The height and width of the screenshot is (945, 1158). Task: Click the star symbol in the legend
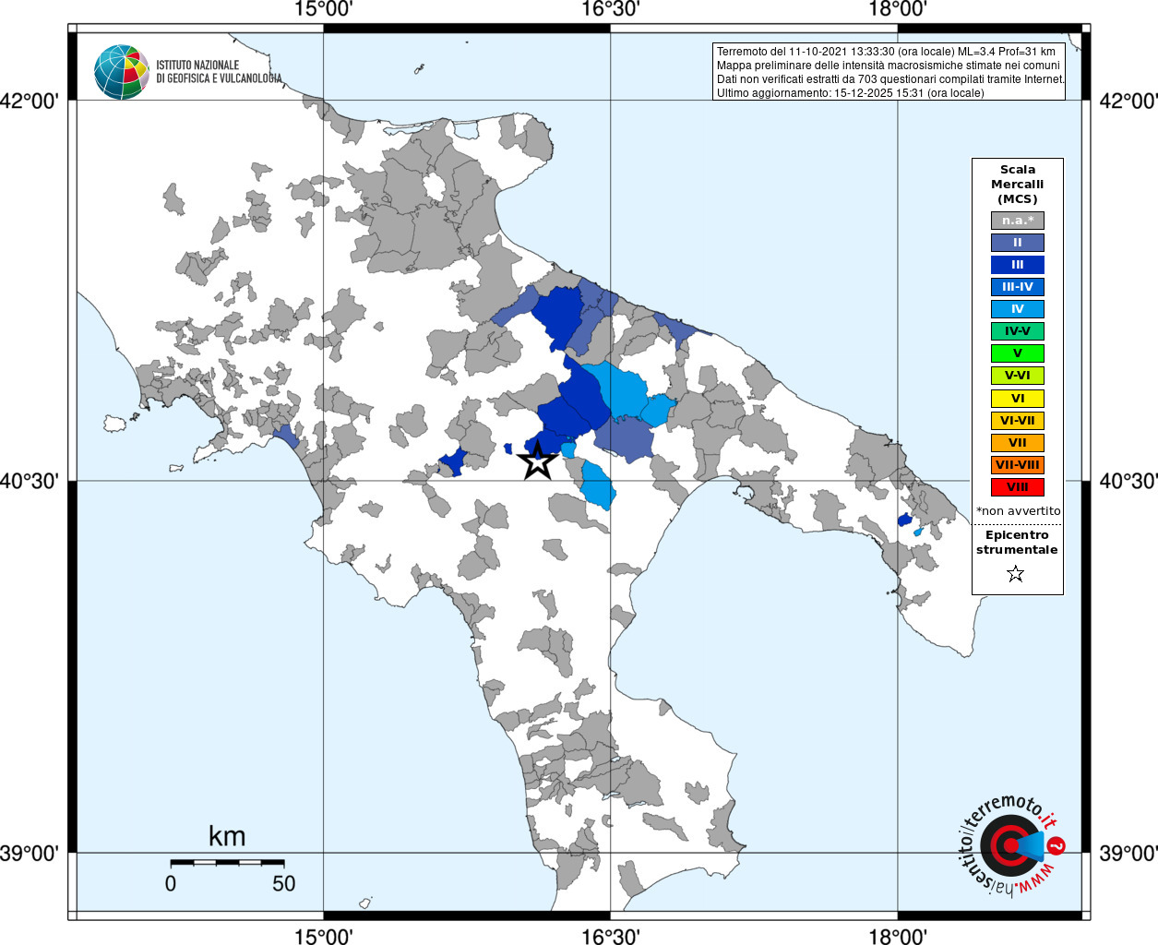[x=1016, y=574]
